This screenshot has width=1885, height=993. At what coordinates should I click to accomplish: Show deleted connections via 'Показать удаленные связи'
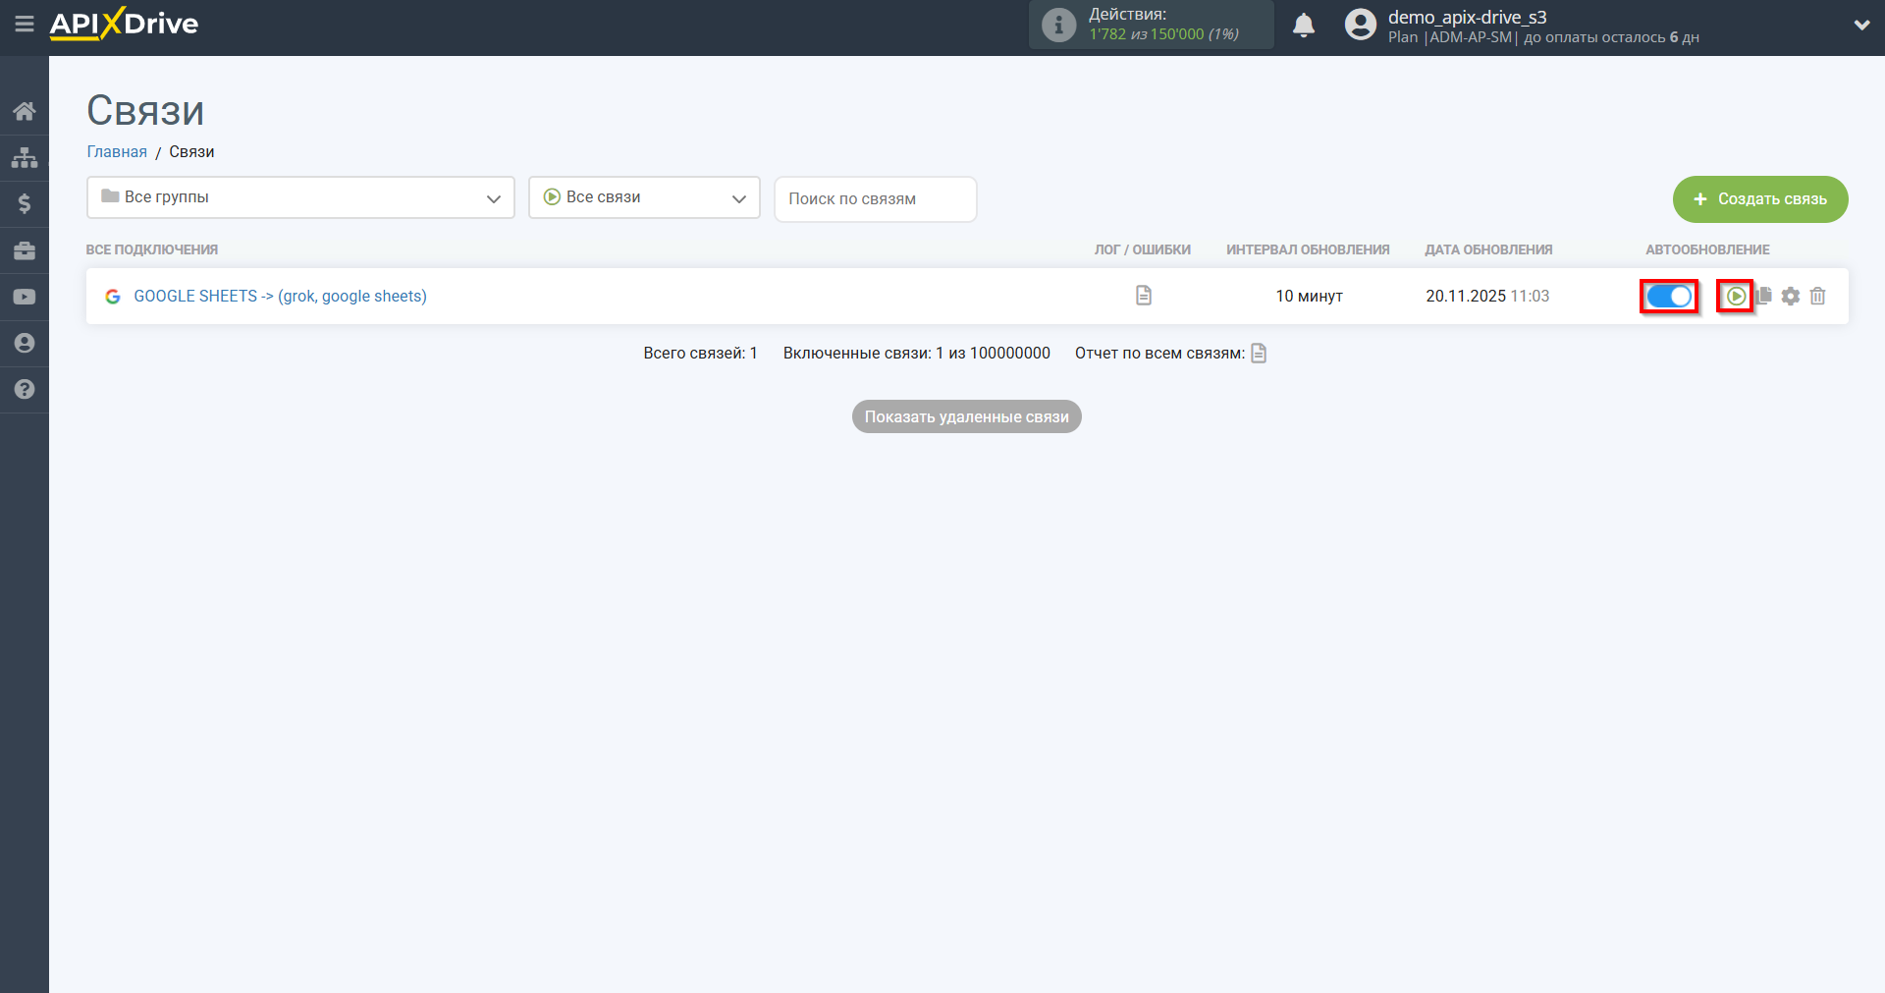[966, 416]
